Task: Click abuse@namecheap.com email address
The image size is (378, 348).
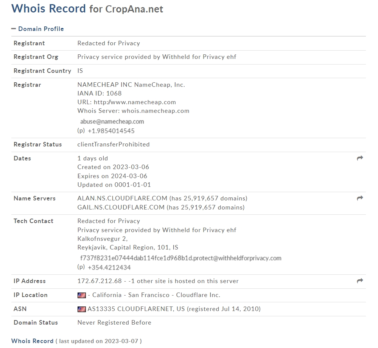Action: [112, 122]
